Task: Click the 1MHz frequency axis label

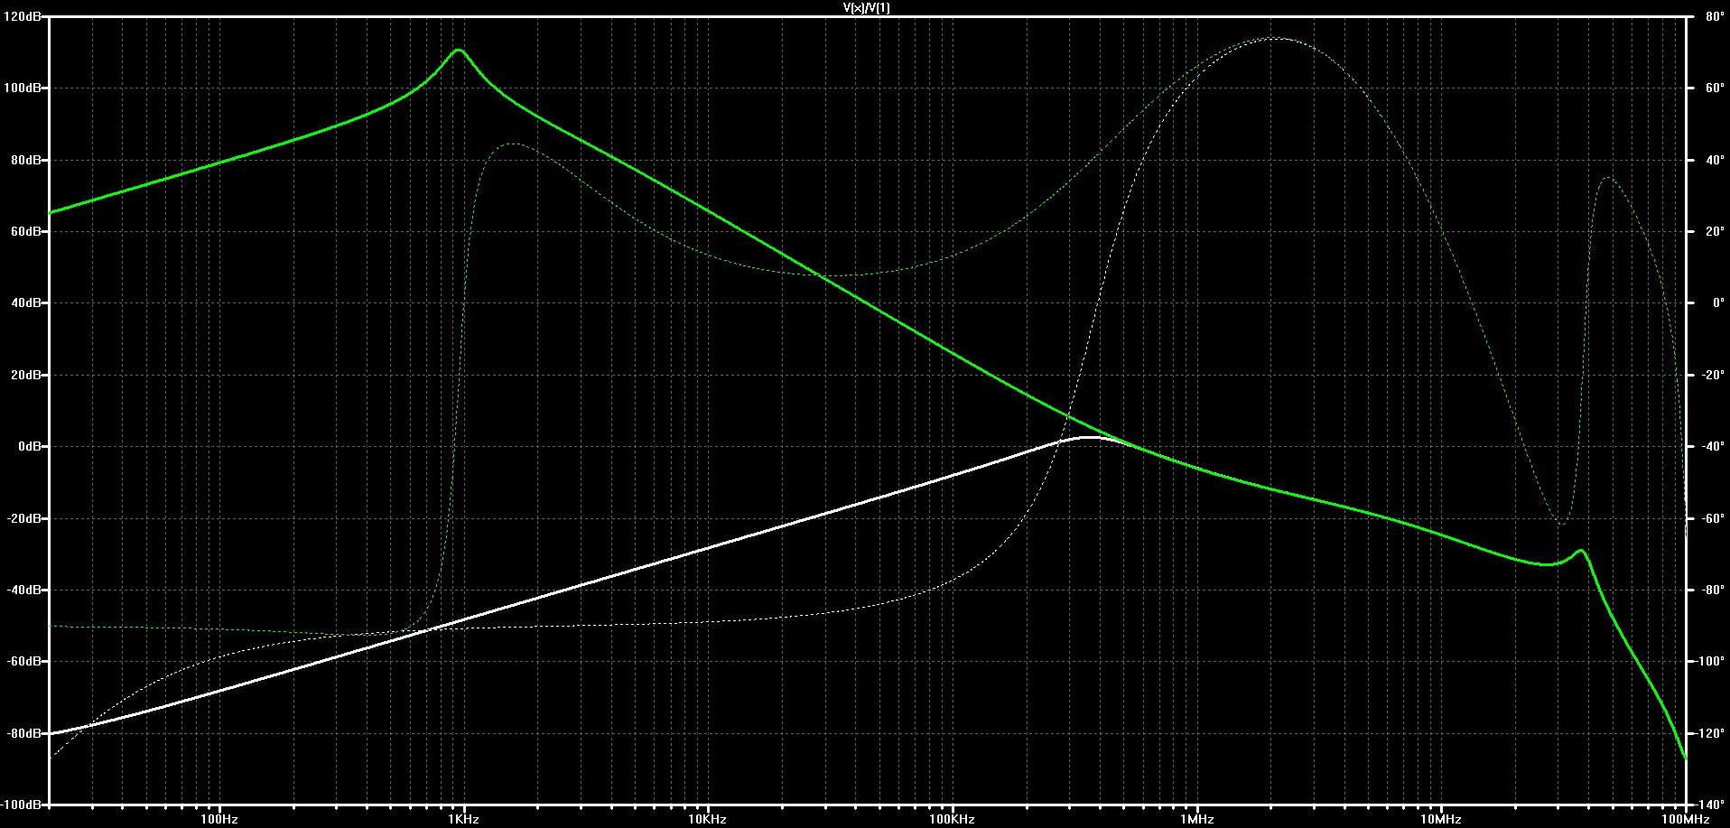Action: (1197, 819)
